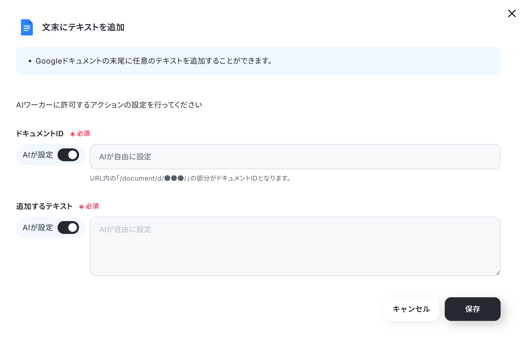Click the text area resize handle
This screenshot has width=520, height=352.
[x=498, y=273]
